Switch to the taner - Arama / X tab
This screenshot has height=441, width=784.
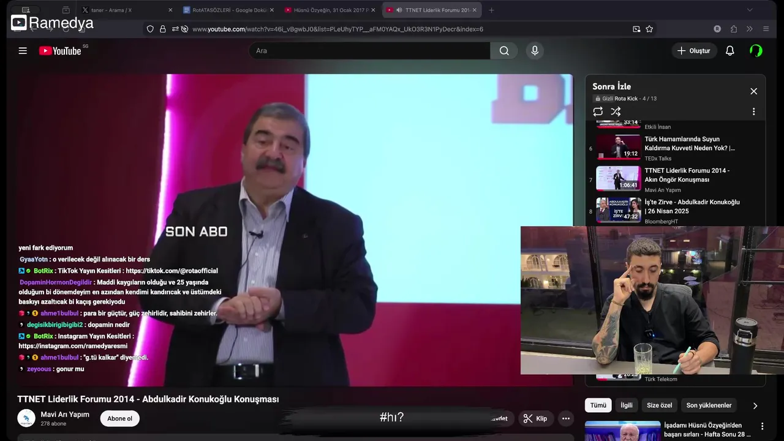(127, 10)
